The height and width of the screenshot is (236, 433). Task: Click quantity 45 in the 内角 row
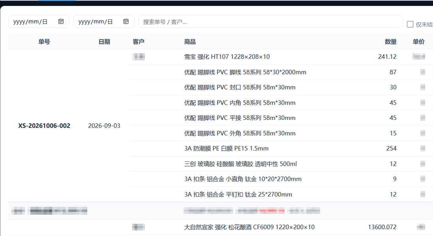[393, 103]
